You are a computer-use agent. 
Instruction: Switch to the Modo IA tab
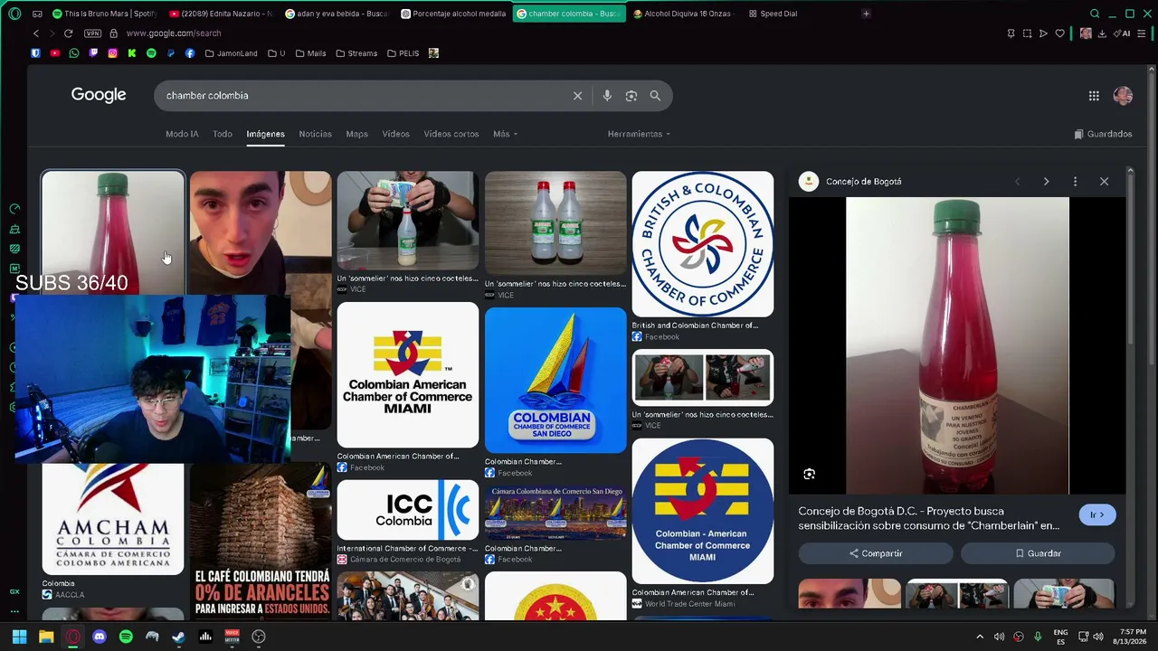[182, 134]
